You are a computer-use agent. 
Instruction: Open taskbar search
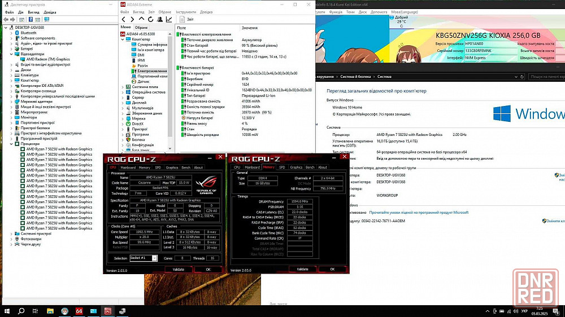(21, 311)
